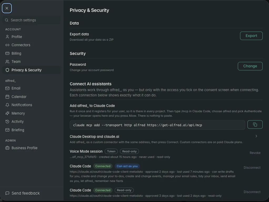The image size is (269, 202).
Task: Click the Activity history clock icon
Action: coord(7,121)
